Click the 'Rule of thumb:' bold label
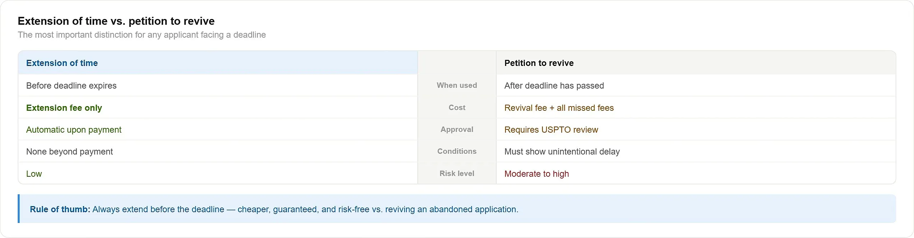914x238 pixels. (x=60, y=209)
